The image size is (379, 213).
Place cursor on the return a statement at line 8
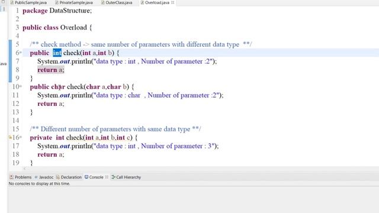tap(51, 70)
